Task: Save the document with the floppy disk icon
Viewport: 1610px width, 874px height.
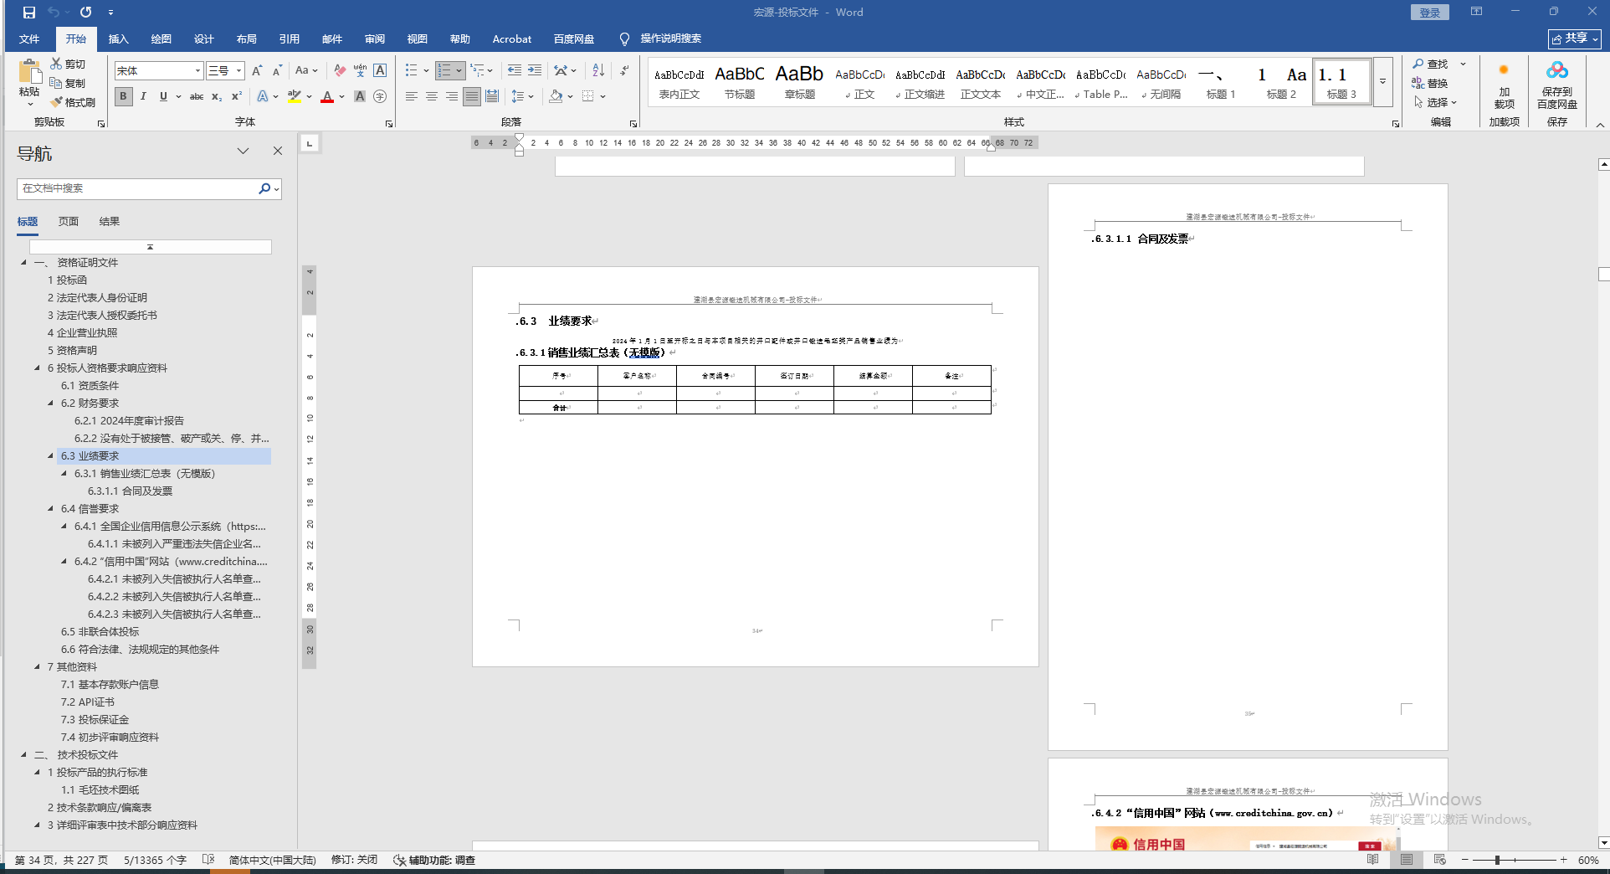Action: [29, 13]
